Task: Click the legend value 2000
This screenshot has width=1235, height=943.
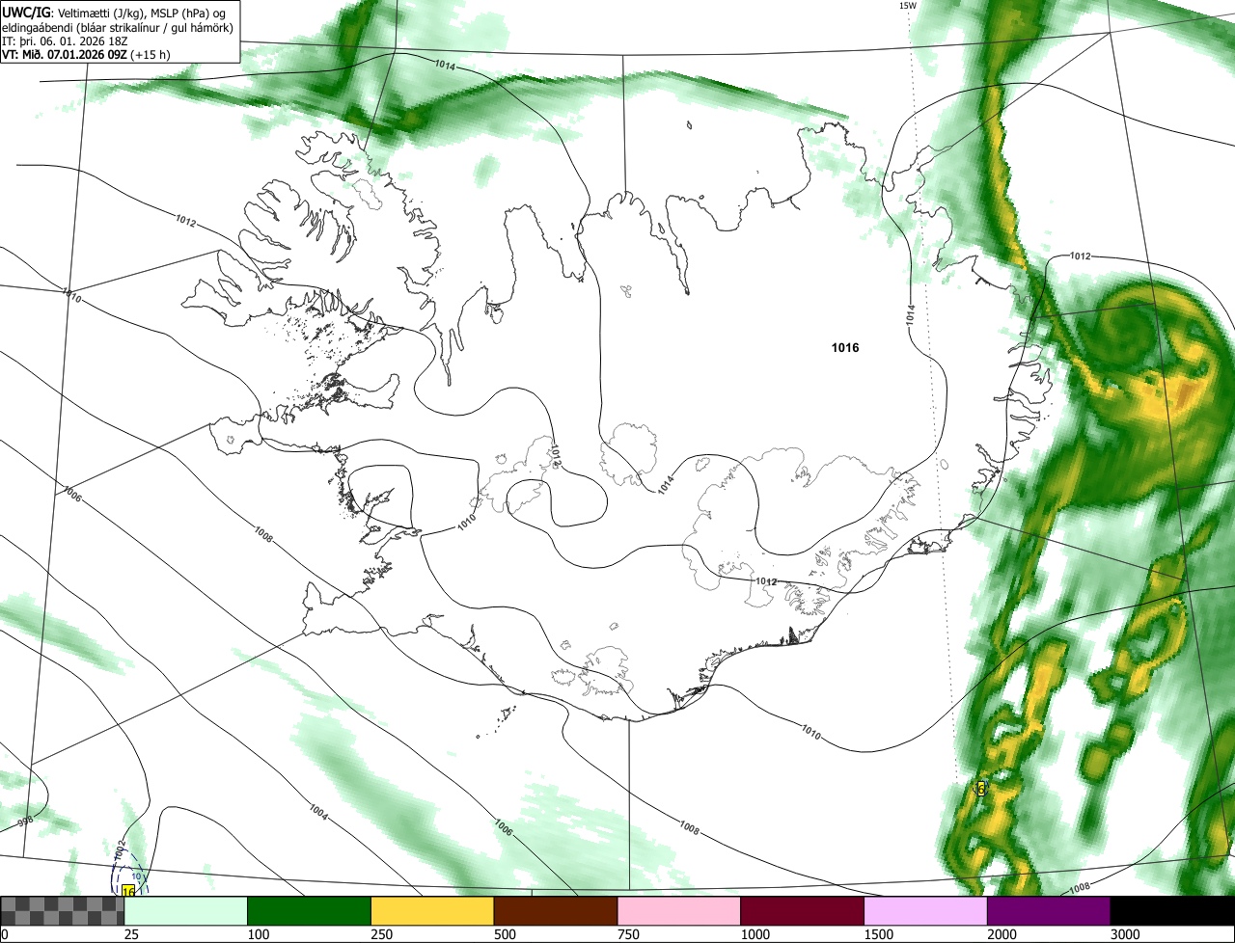Action: 1002,934
